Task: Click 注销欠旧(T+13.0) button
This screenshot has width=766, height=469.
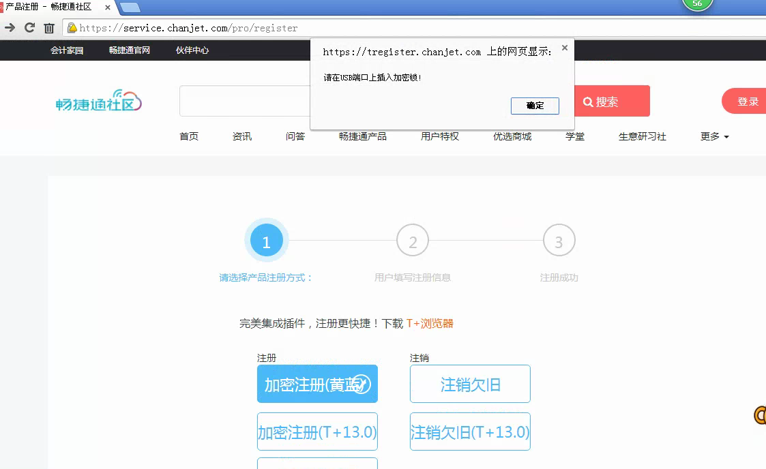Action: click(x=470, y=432)
